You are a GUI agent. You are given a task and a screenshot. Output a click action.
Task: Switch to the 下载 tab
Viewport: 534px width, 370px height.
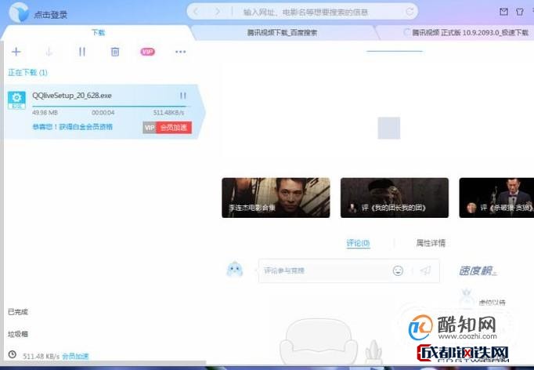[x=98, y=33]
